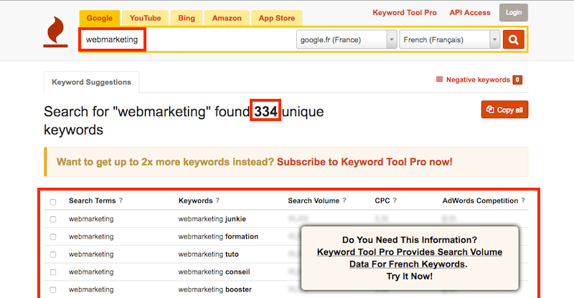Click the Login button
The height and width of the screenshot is (298, 574).
coord(514,12)
